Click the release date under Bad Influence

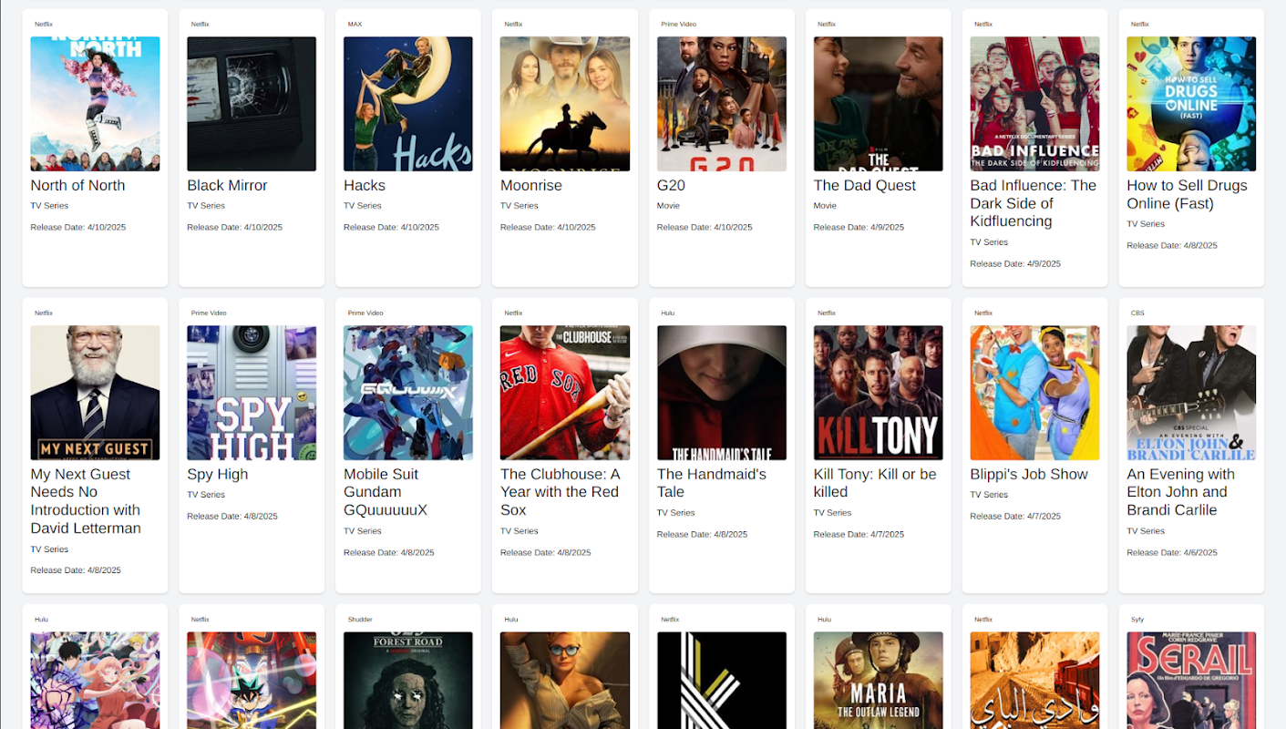(1016, 264)
